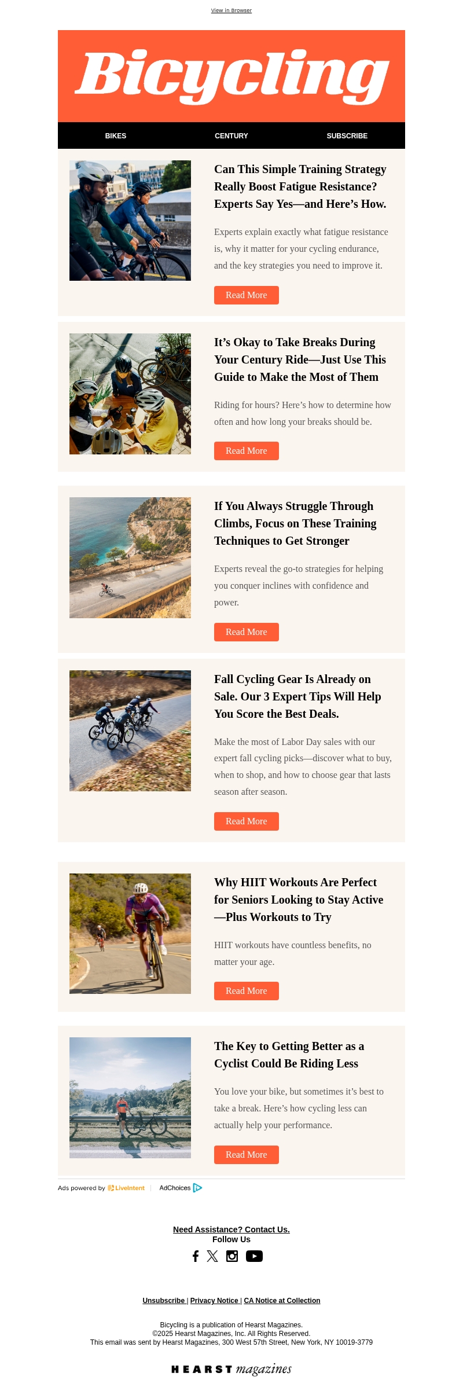Click the LiveIntent logo

coord(126,1187)
